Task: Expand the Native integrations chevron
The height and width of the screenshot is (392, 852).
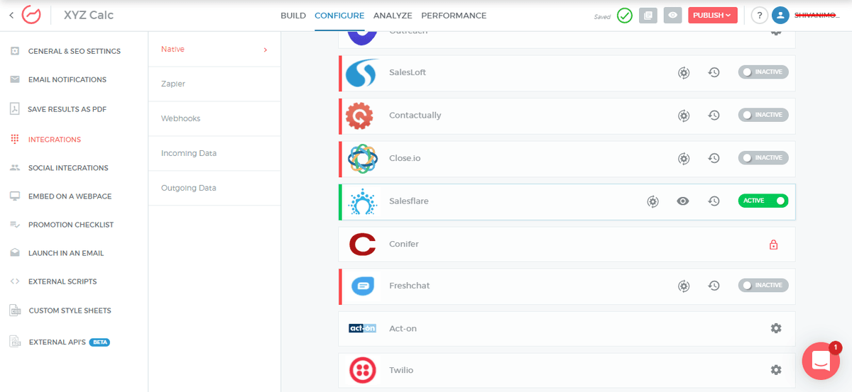Action: 265,50
